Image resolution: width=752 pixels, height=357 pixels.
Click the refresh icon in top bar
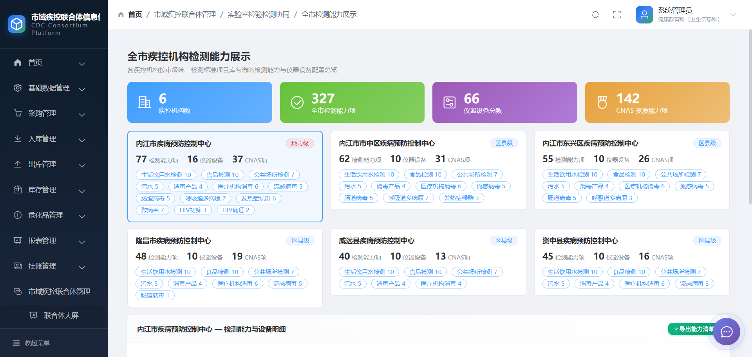595,14
